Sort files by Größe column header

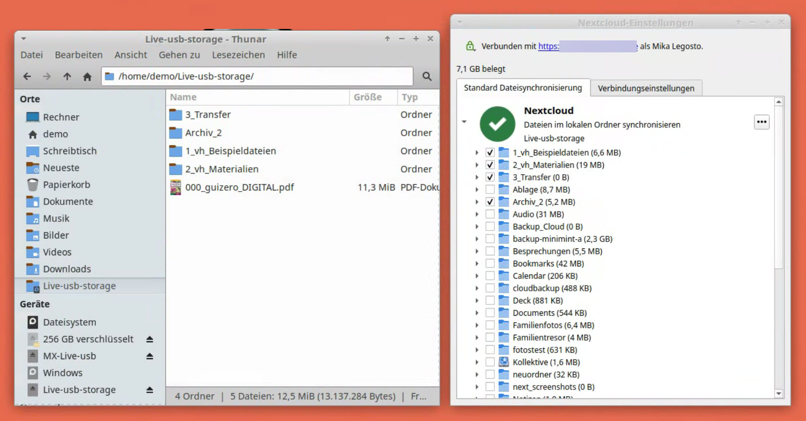368,97
